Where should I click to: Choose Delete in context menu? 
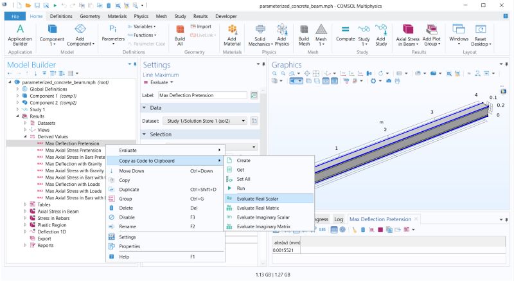point(165,208)
